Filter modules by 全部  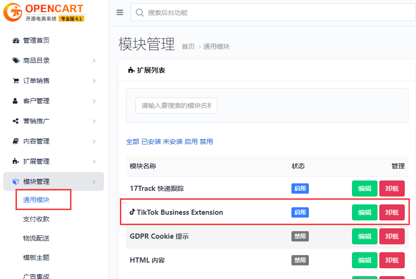point(133,142)
